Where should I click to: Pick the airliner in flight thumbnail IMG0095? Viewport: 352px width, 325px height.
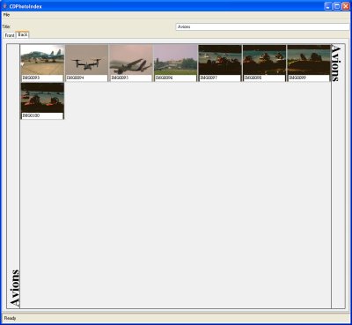pyautogui.click(x=131, y=60)
